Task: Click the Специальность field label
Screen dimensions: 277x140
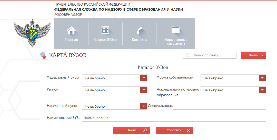Action: 160,106
